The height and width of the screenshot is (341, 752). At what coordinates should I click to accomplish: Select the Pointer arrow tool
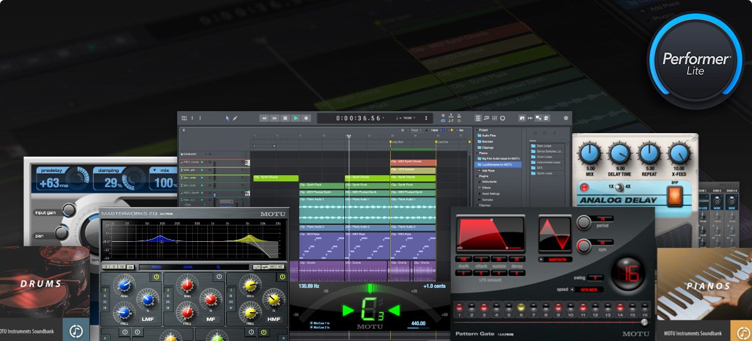pos(228,118)
